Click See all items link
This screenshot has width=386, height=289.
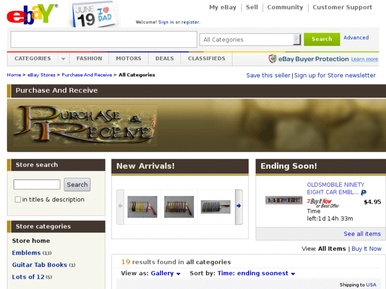362,234
